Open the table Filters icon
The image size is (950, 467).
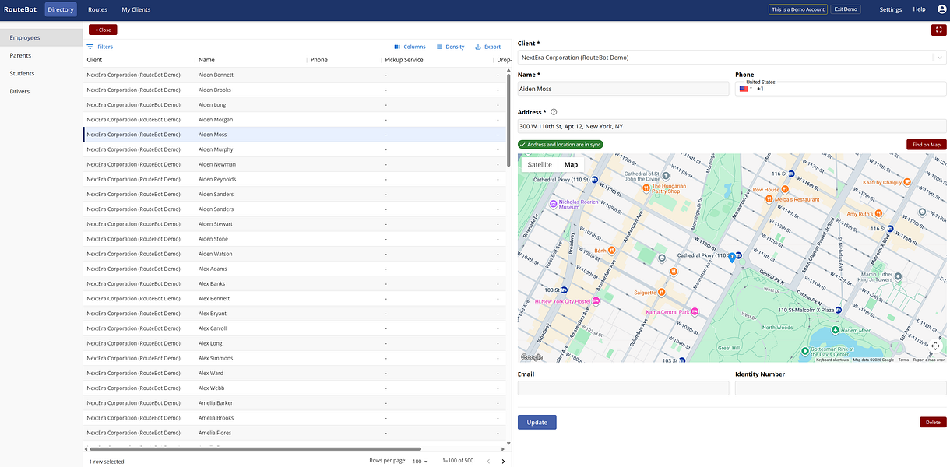click(x=90, y=47)
